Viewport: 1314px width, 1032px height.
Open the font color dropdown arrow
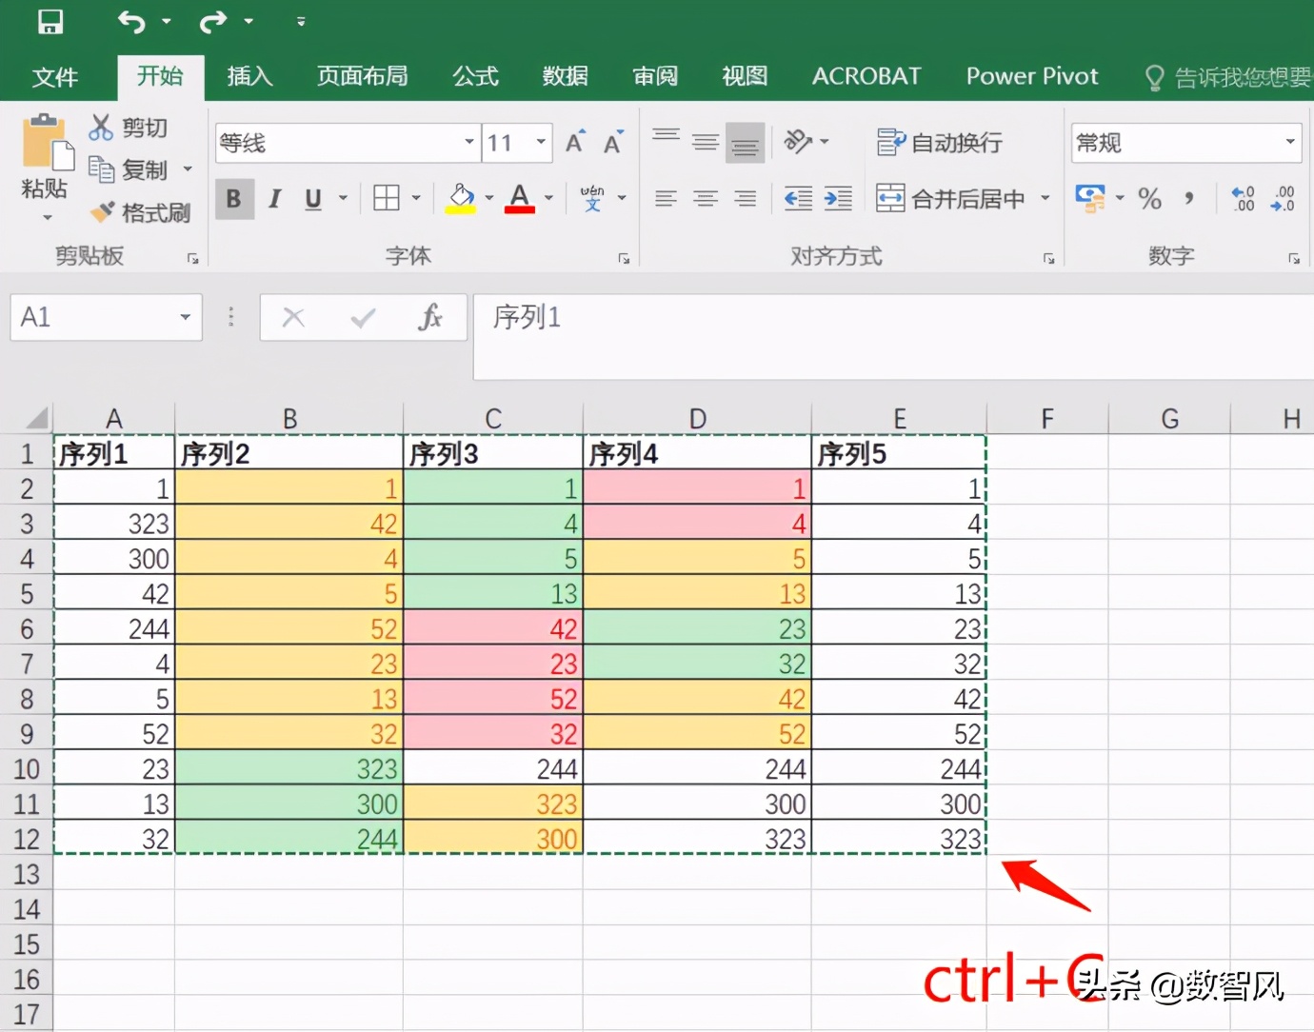548,198
